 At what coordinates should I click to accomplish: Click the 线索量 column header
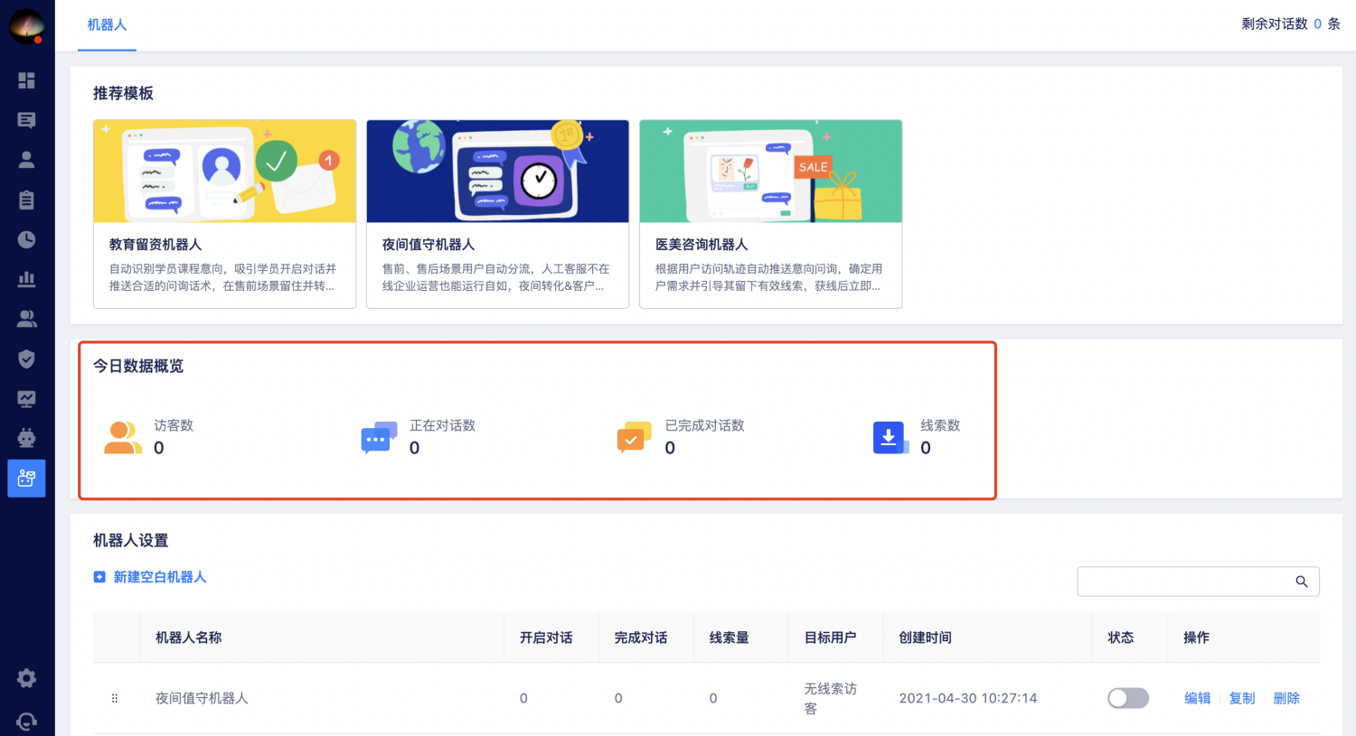[729, 638]
